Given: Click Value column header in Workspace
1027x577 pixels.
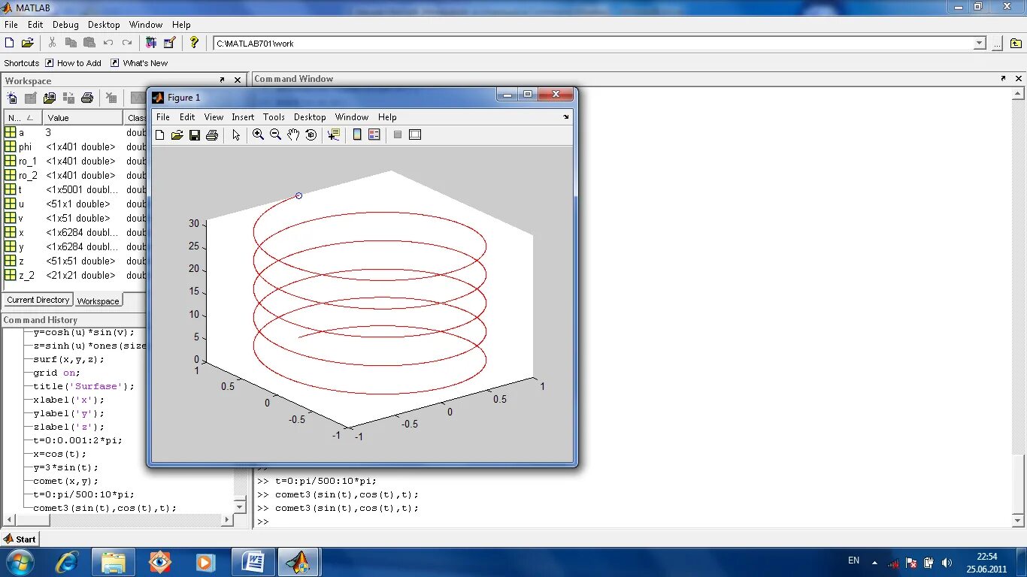Looking at the screenshot, I should (x=82, y=118).
